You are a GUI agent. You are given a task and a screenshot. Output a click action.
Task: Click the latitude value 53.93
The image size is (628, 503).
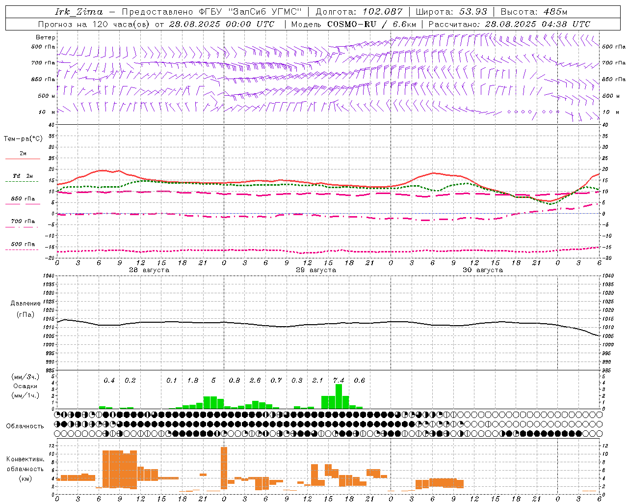[x=473, y=12]
